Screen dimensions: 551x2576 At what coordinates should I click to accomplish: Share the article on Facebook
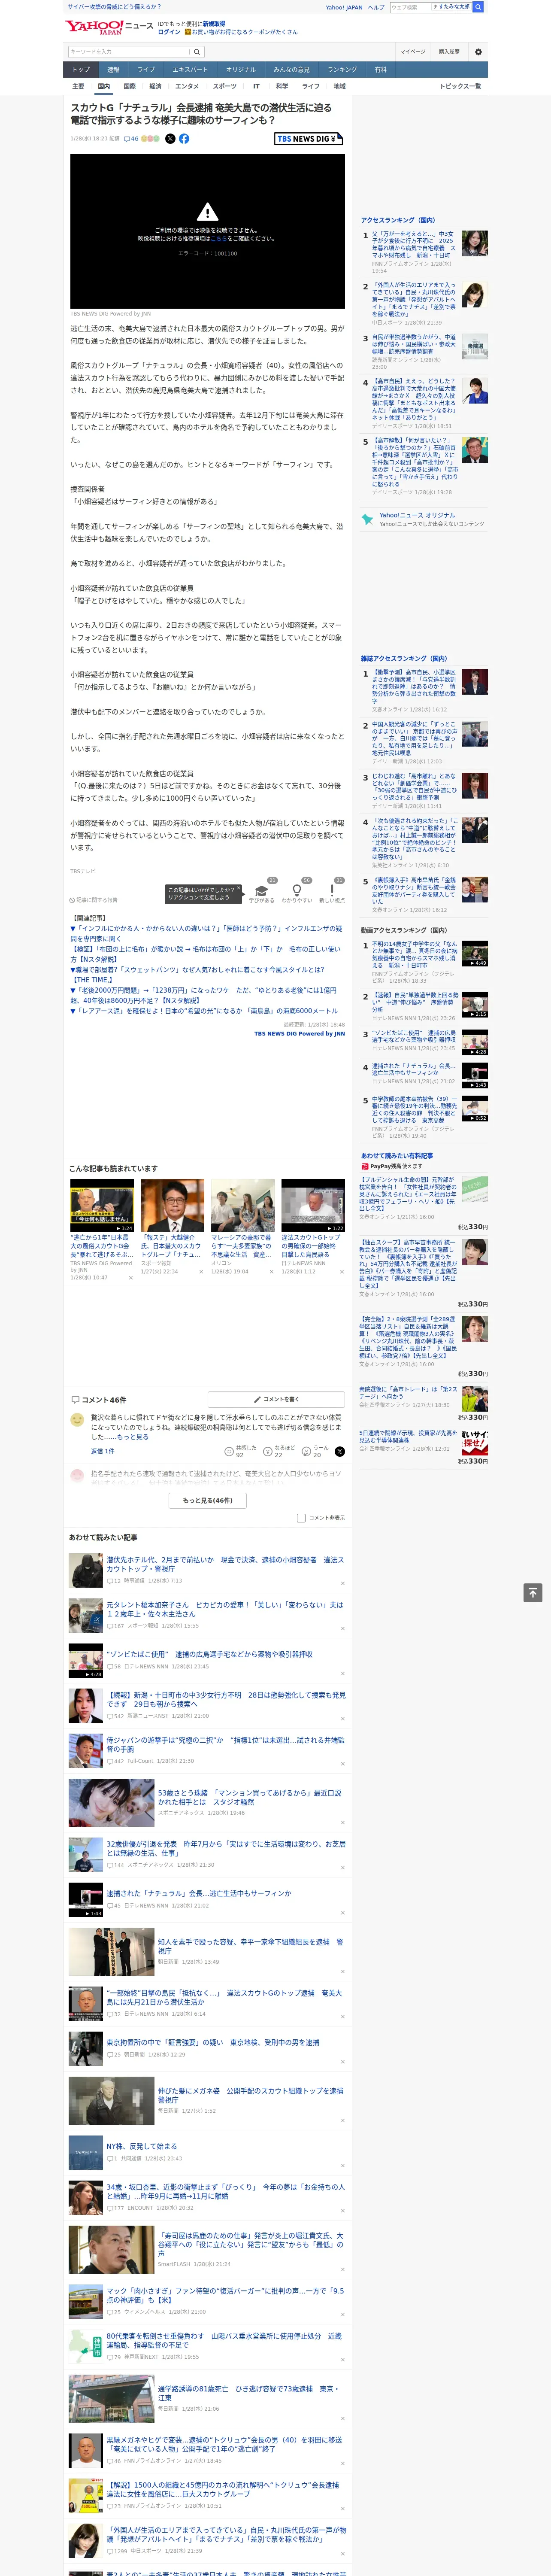pyautogui.click(x=184, y=139)
